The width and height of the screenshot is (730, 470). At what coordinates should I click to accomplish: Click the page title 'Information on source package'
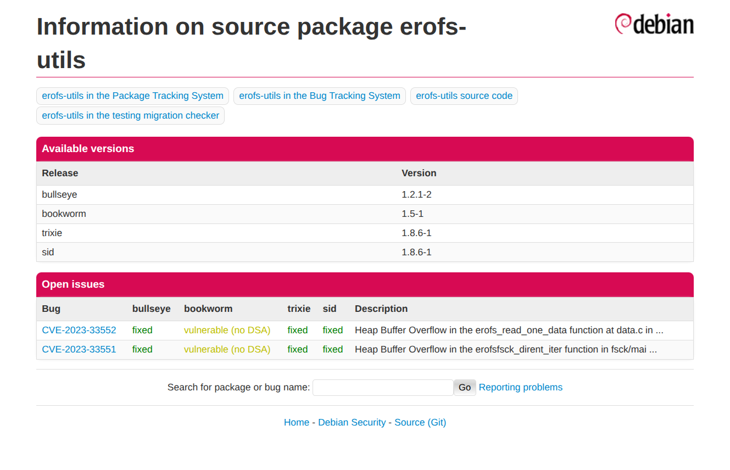click(x=252, y=43)
